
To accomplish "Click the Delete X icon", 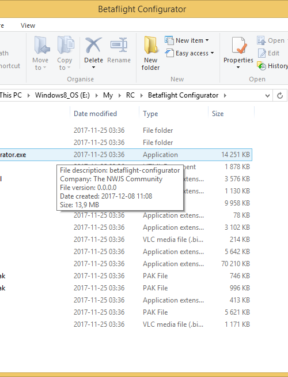I will 93,45.
